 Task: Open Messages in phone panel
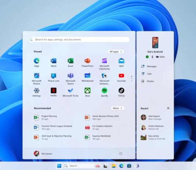(x=149, y=66)
